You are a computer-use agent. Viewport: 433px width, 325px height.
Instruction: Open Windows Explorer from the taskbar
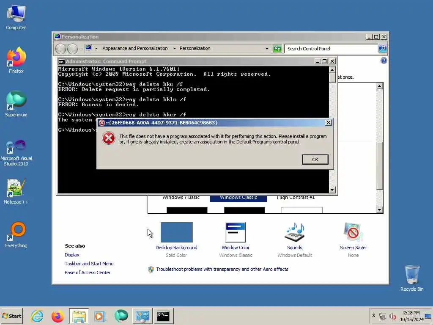(x=79, y=316)
